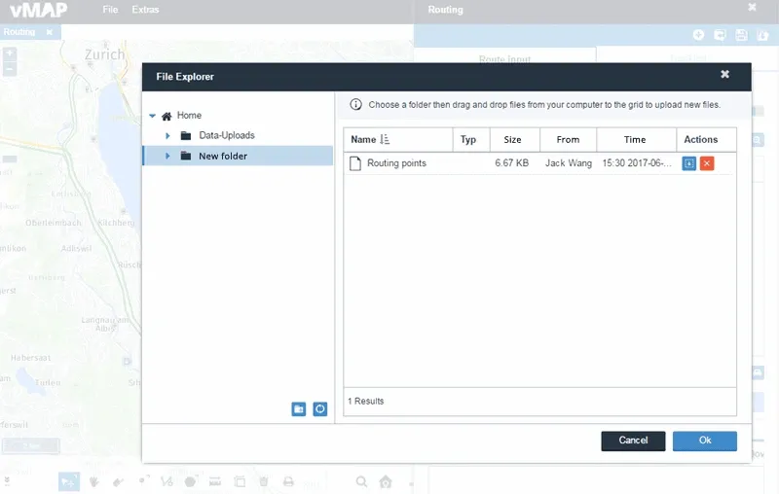779x494 pixels.
Task: Zoom in on the map
Action: coord(10,53)
